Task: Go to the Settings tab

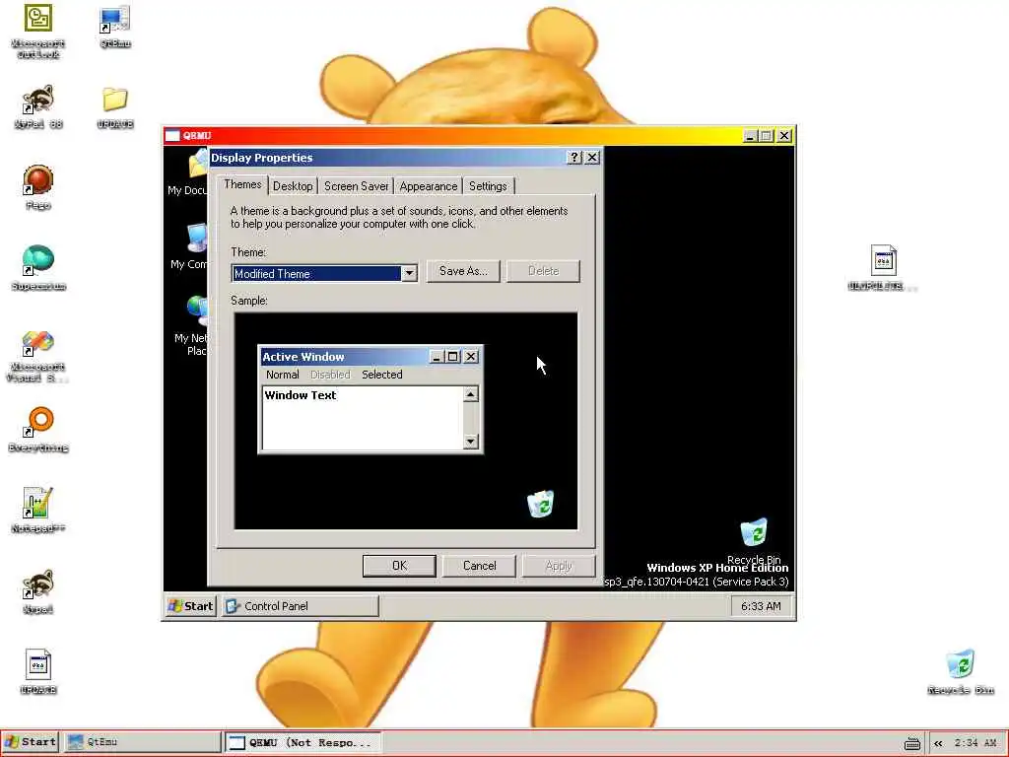Action: click(x=488, y=186)
